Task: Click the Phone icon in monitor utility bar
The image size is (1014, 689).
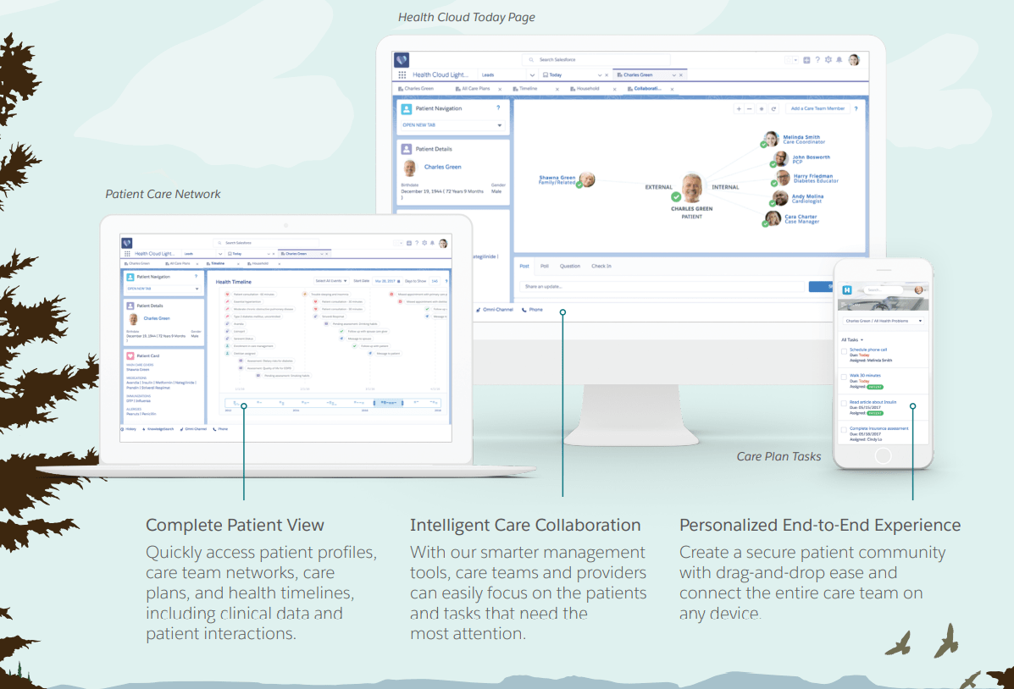Action: click(x=525, y=310)
